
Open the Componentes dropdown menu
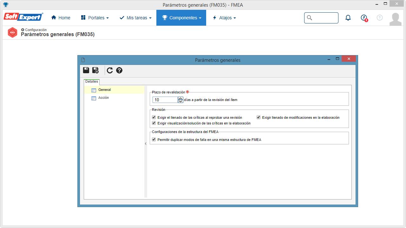(181, 18)
